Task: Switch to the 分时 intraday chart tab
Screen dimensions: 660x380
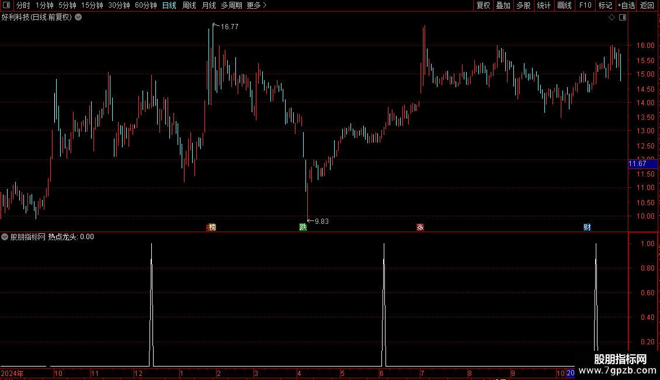Action: [23, 5]
